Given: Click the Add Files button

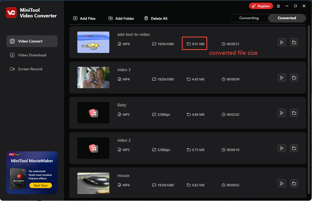Looking at the screenshot, I should click(84, 18).
